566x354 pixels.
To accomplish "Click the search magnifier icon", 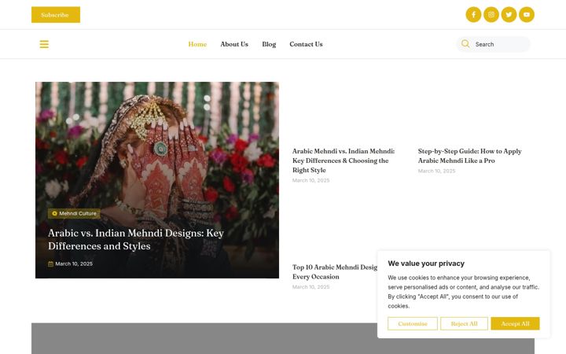I will pos(465,44).
